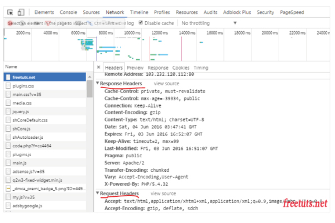Collapse the Response Headers section
The width and height of the screenshot is (335, 223).
(x=98, y=83)
